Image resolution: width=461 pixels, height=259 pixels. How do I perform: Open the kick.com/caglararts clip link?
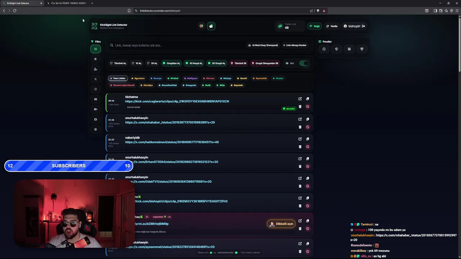tap(177, 101)
